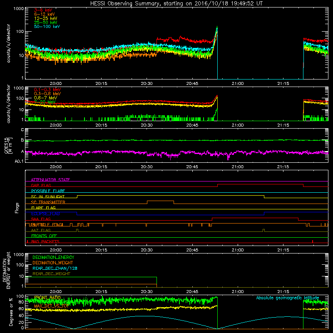Click the 'Absolute geomagnetic latitude' label

[x=288, y=298]
